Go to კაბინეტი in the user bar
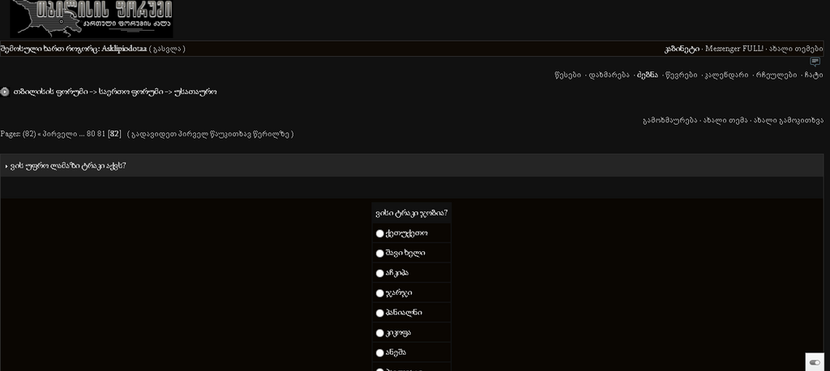The height and width of the screenshot is (371, 830). point(682,49)
